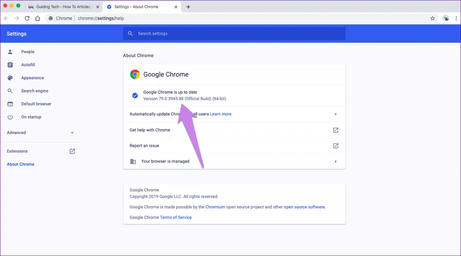461x256 pixels.
Task: Open the profile avatar in toolbar
Action: point(446,18)
